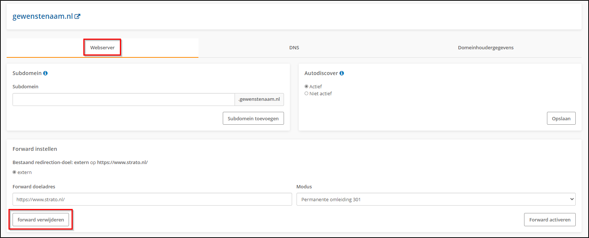Click the existing redirect URL https://www.strato.nl/ text
589x238 pixels.
(x=122, y=162)
